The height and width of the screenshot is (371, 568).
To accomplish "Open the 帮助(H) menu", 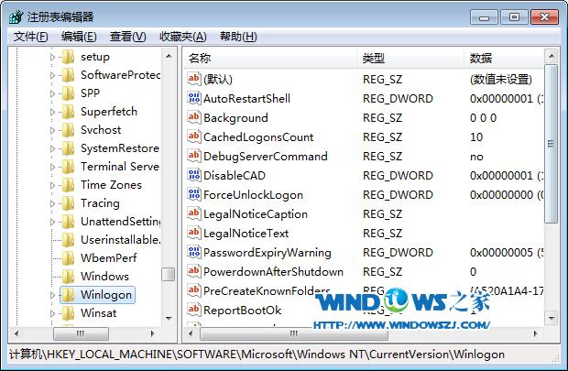I will [x=238, y=37].
